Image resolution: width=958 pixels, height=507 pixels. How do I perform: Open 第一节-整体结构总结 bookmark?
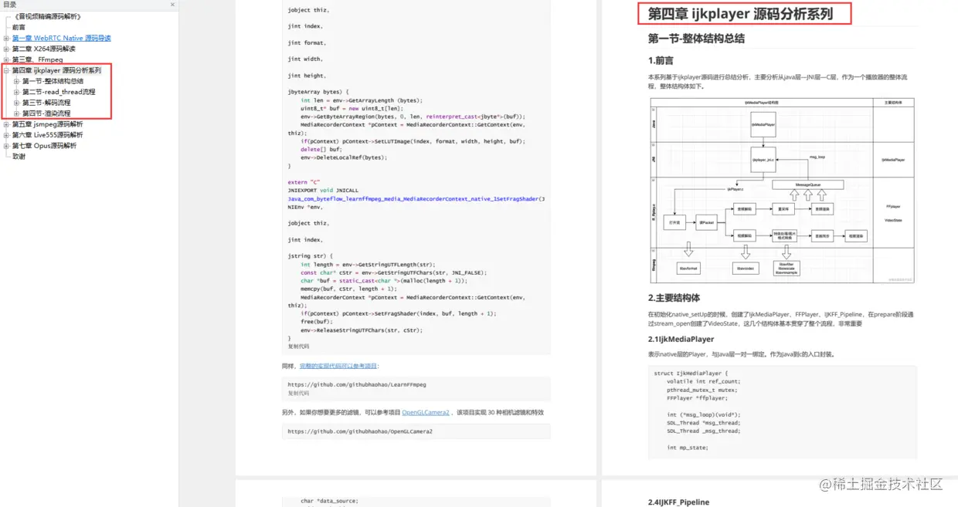[53, 81]
